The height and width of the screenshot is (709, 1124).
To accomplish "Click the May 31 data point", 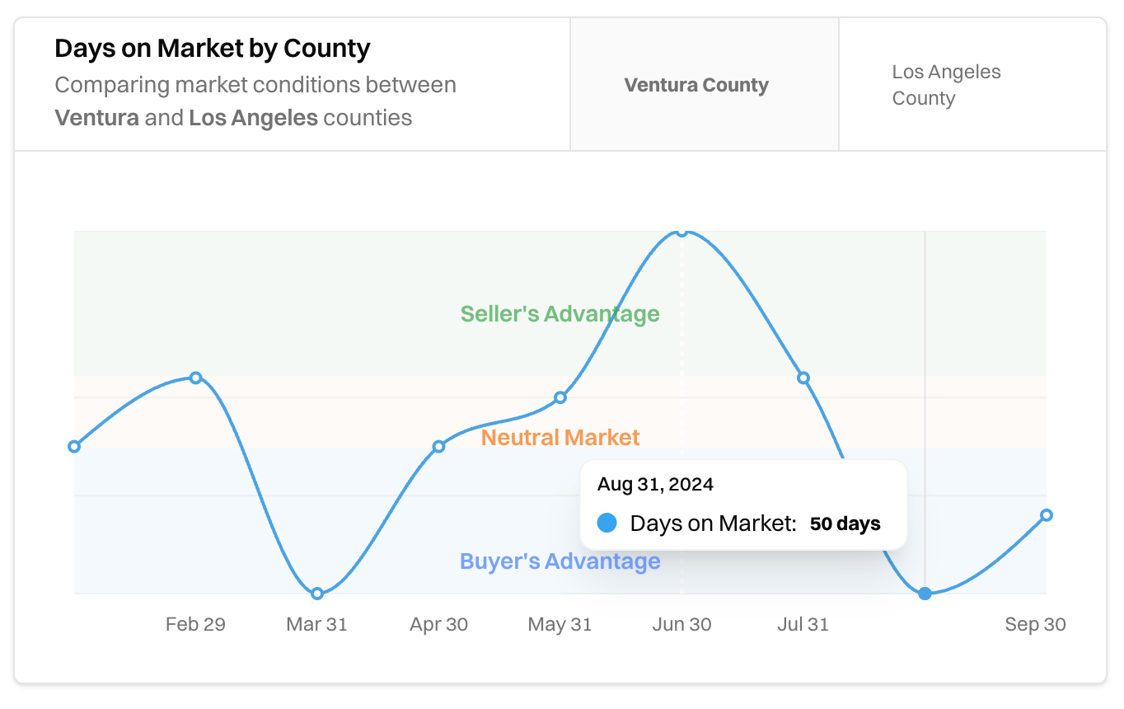I will pos(560,397).
